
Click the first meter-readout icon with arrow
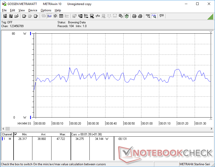point(24,16)
